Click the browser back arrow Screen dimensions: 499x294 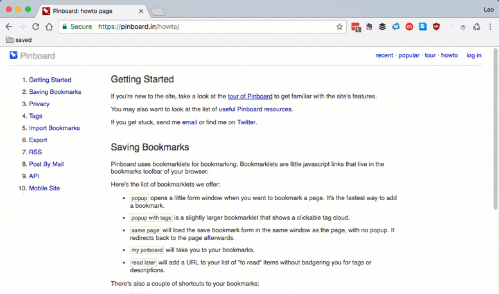click(x=9, y=27)
